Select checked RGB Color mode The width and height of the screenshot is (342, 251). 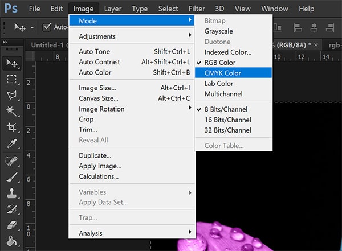233,63
